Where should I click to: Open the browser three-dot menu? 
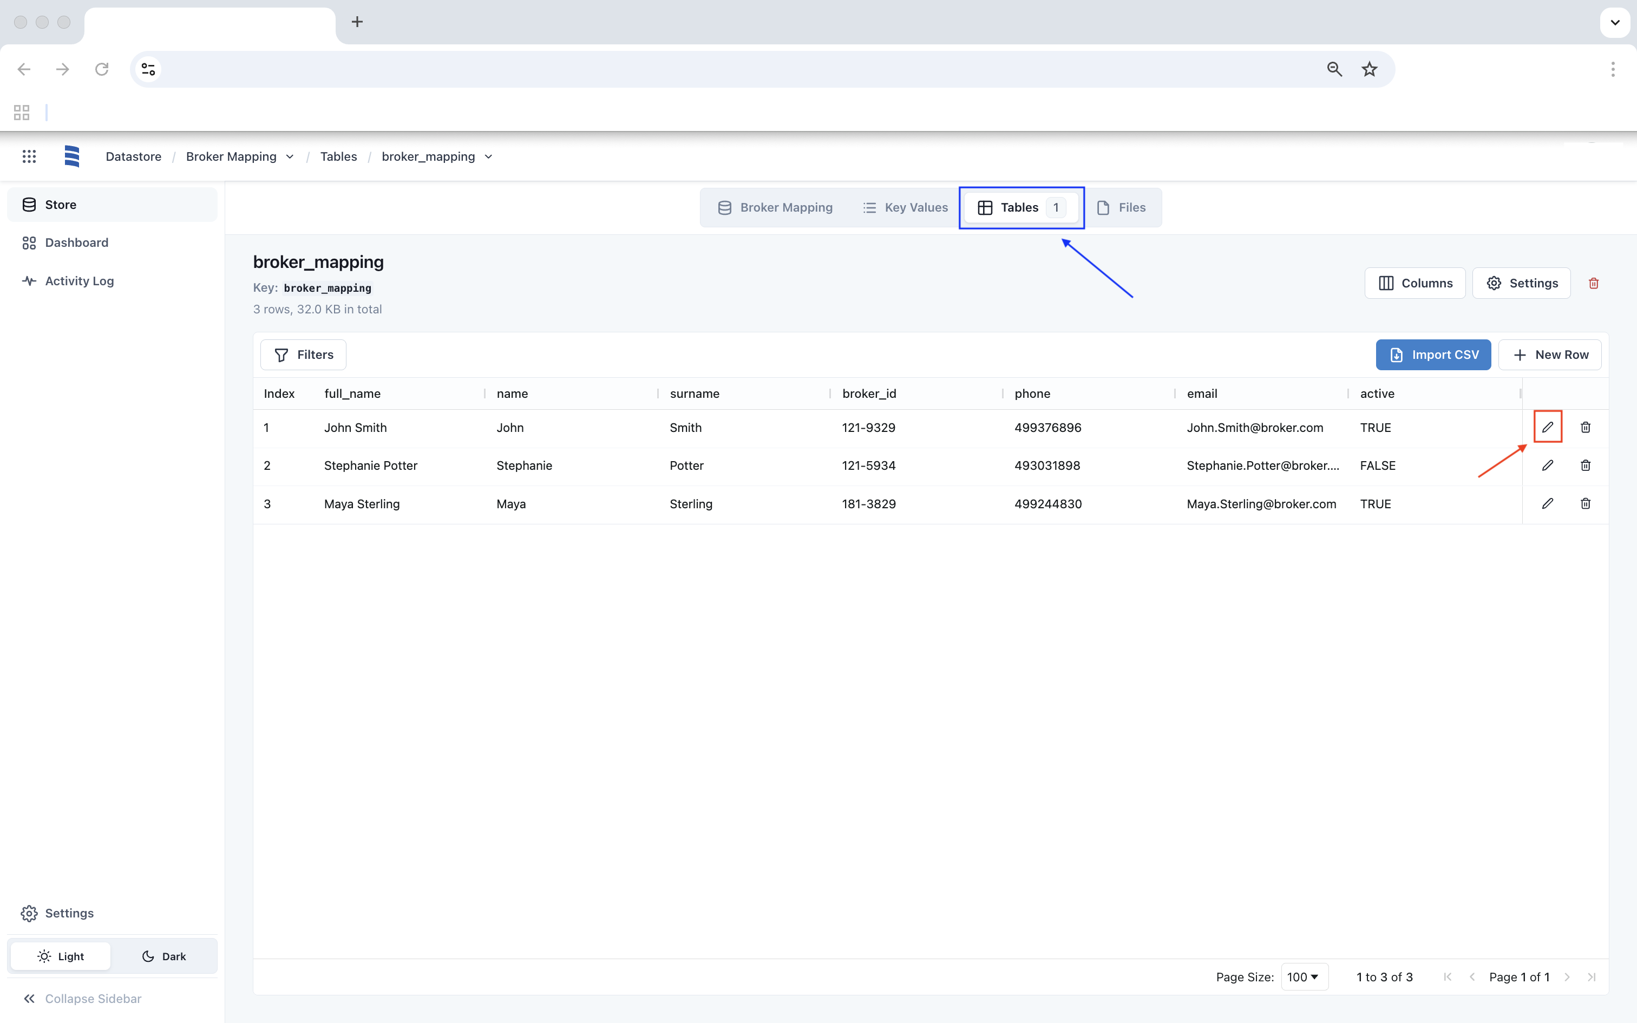(x=1613, y=69)
